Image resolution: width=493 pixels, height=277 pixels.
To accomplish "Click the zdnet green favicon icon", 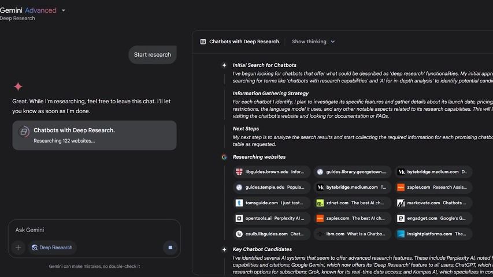I will [320, 203].
